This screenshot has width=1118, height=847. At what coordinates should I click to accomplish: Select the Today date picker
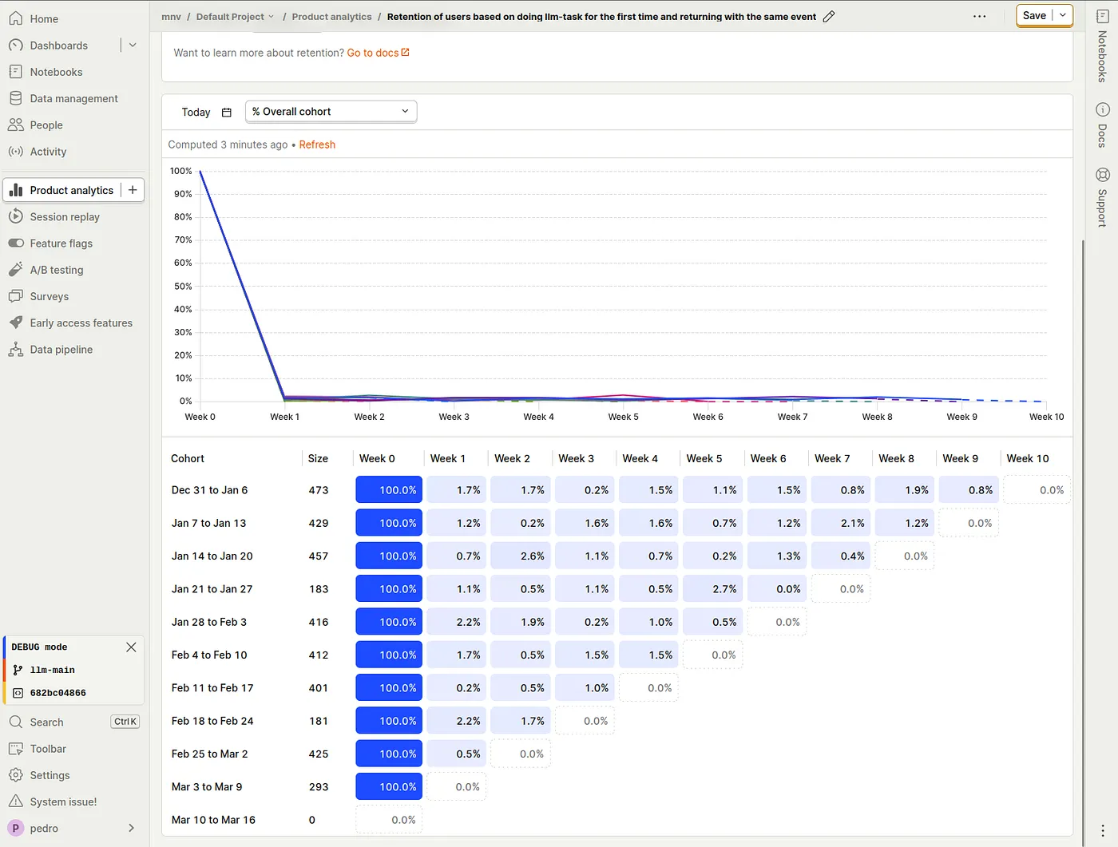tap(206, 113)
